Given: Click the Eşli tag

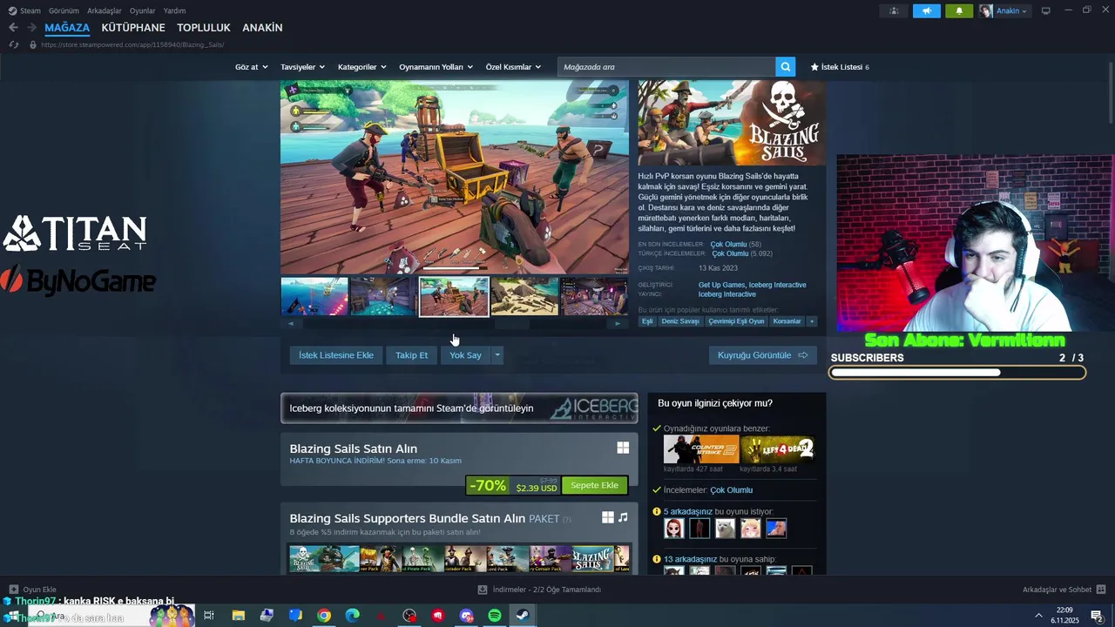Looking at the screenshot, I should click(x=647, y=321).
